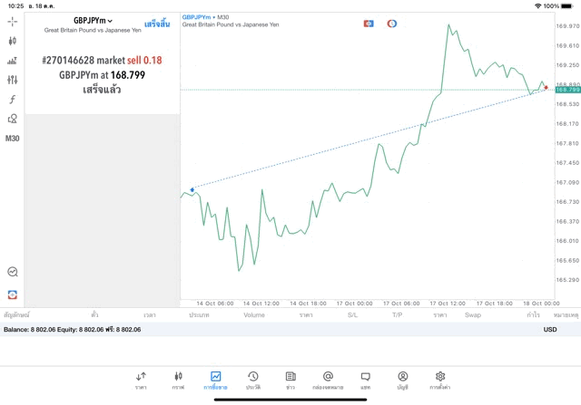Viewport: 581px width, 405px height.
Task: Open the บัญชี account tab
Action: pos(403,381)
